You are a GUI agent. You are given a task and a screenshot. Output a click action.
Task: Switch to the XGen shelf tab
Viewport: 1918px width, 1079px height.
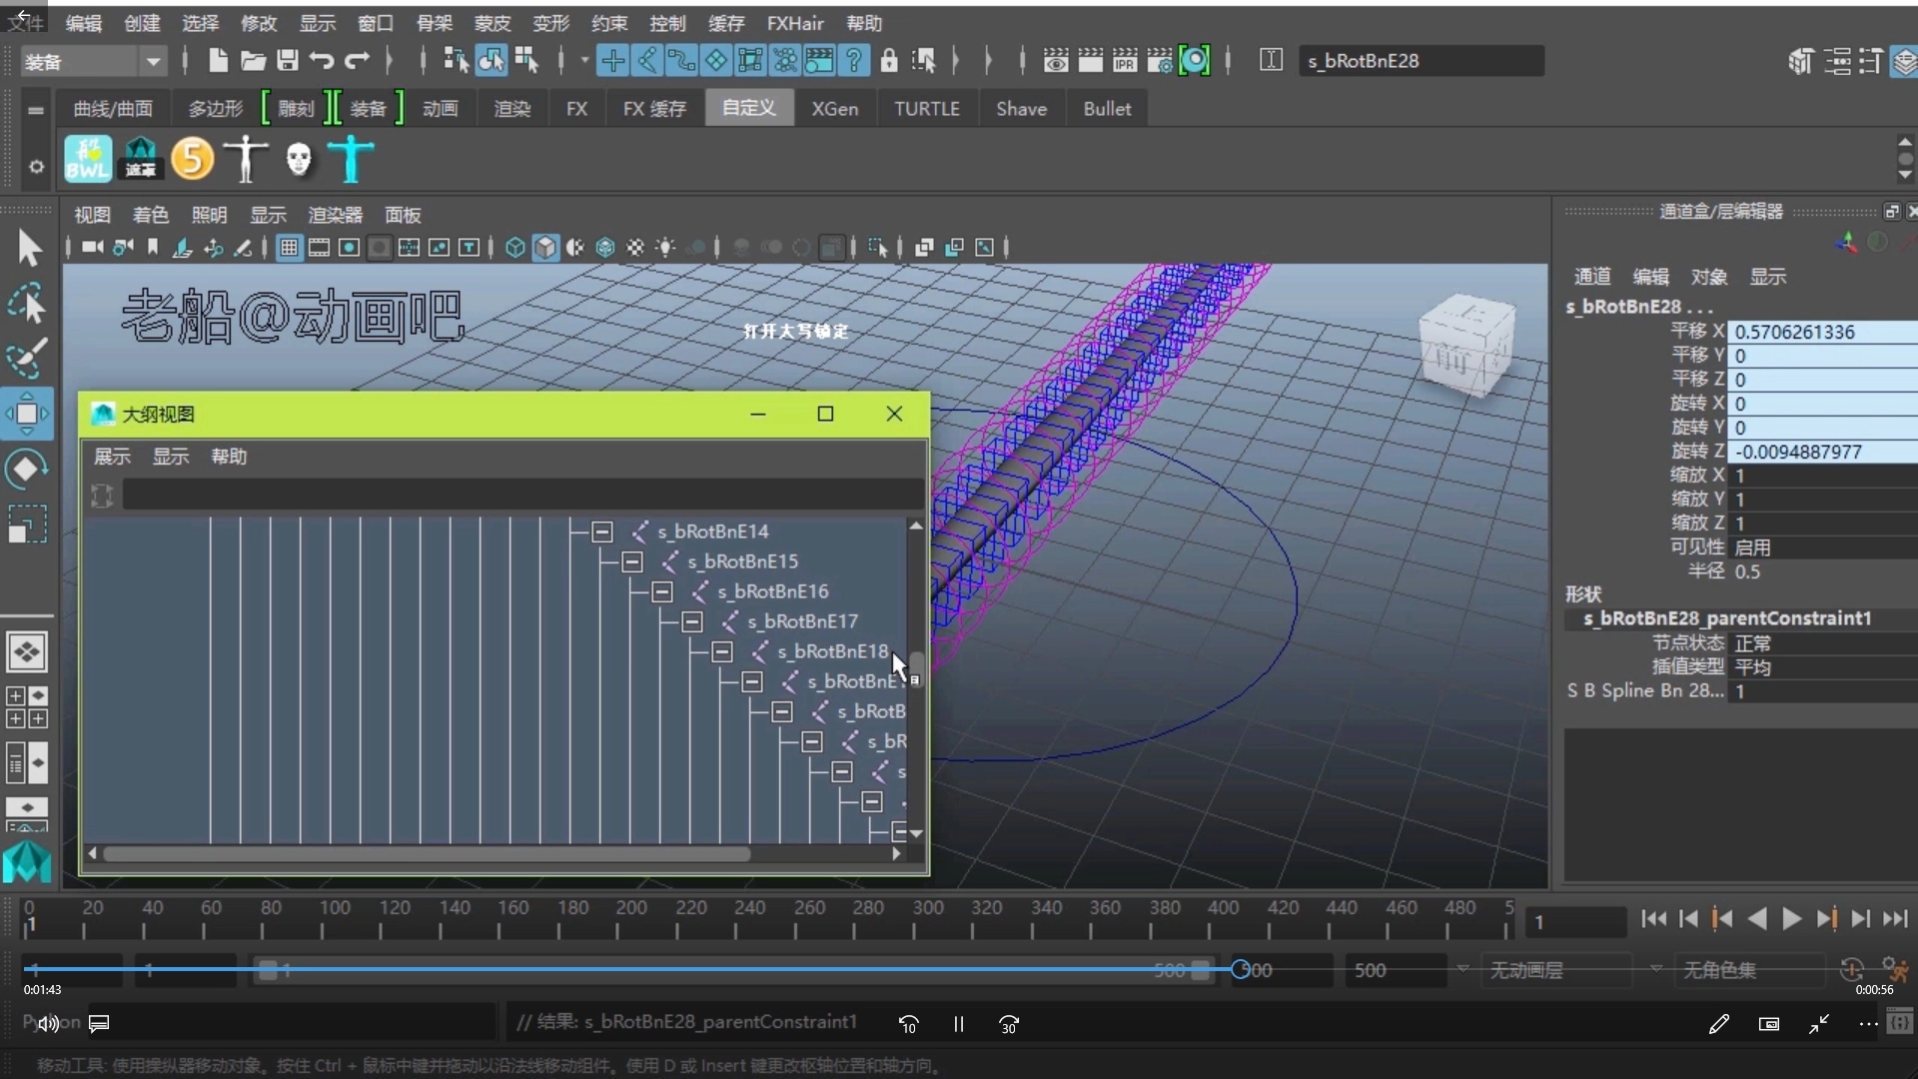pos(834,108)
